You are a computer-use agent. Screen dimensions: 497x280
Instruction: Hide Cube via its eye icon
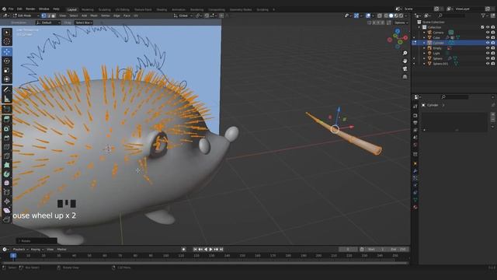click(x=488, y=37)
